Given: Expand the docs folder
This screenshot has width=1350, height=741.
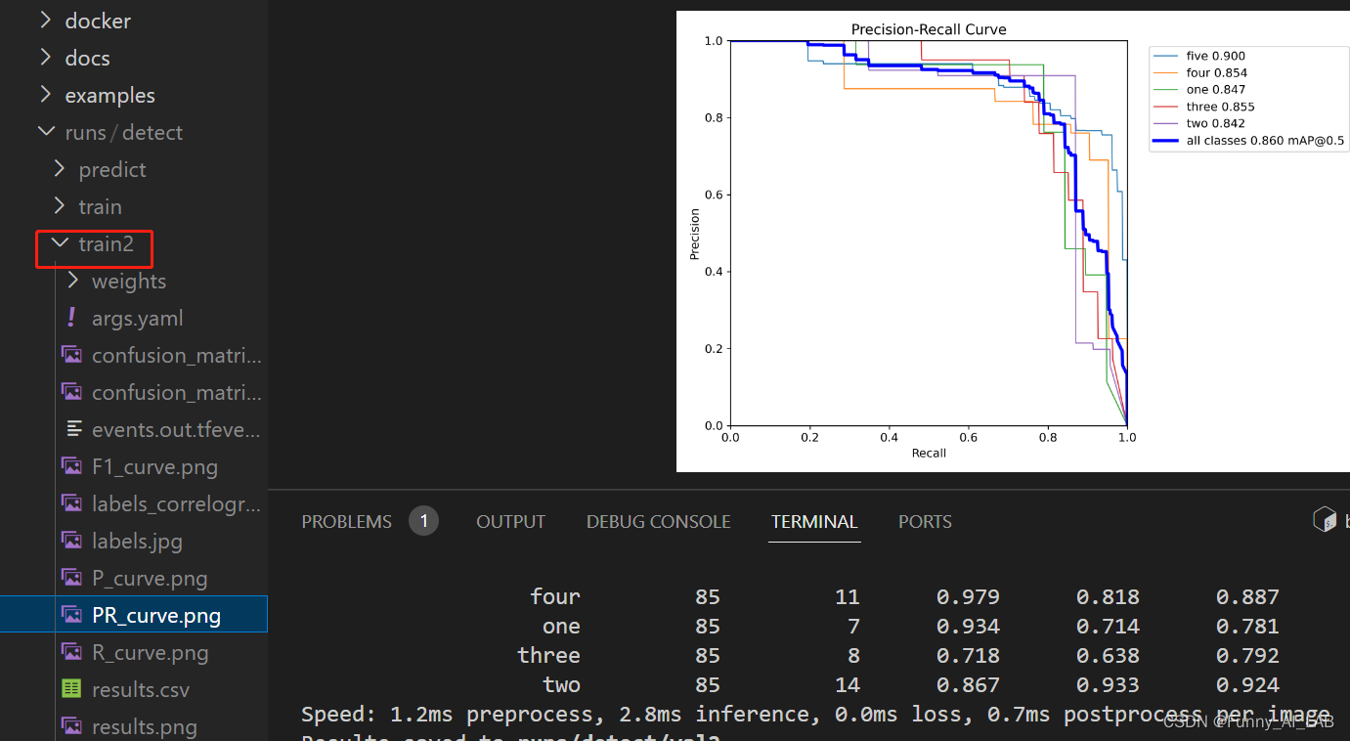Looking at the screenshot, I should coord(45,58).
